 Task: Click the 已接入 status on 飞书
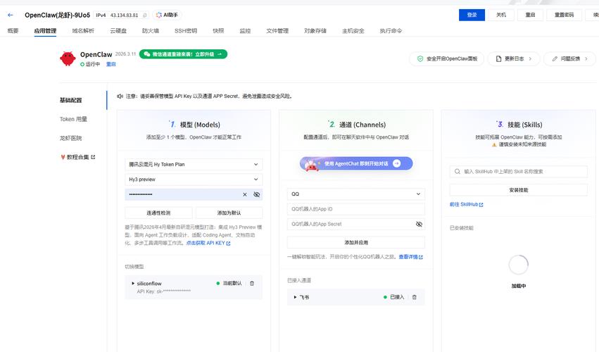coord(394,297)
